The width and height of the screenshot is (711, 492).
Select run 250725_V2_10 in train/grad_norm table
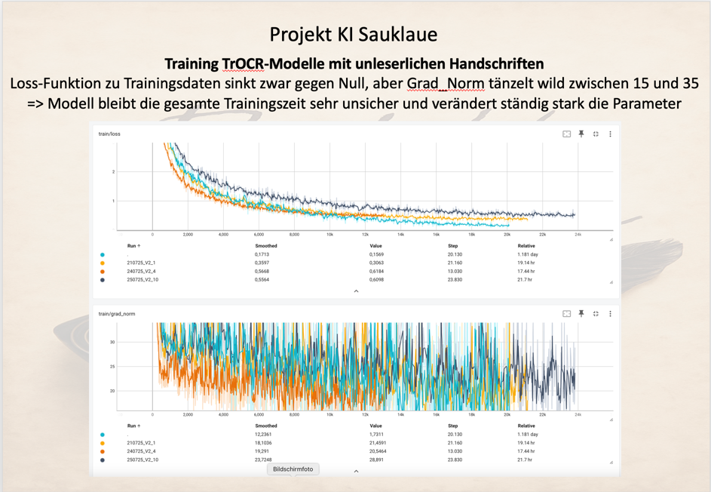(143, 460)
